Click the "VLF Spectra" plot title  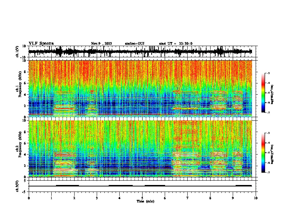pos(41,43)
